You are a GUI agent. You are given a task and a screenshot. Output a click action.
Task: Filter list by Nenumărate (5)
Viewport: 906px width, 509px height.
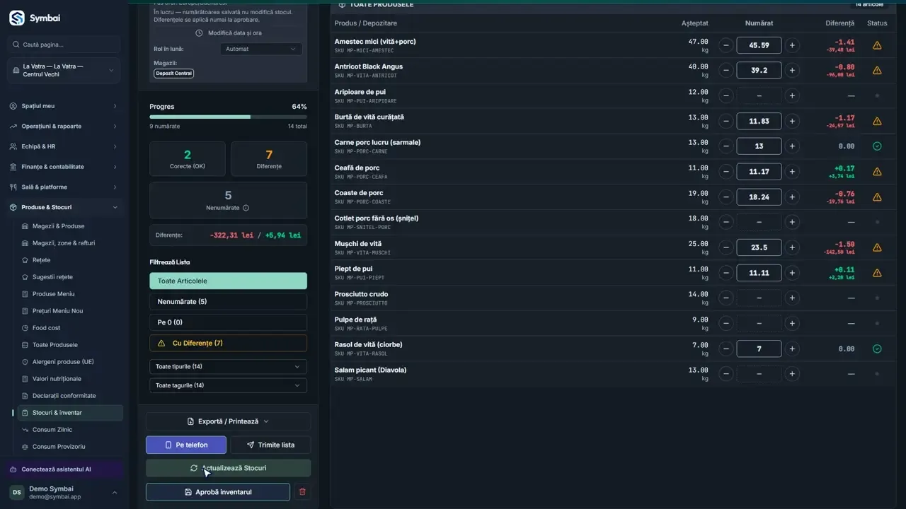pyautogui.click(x=228, y=302)
